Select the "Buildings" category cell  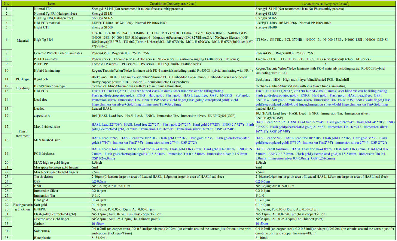tap(23, 89)
